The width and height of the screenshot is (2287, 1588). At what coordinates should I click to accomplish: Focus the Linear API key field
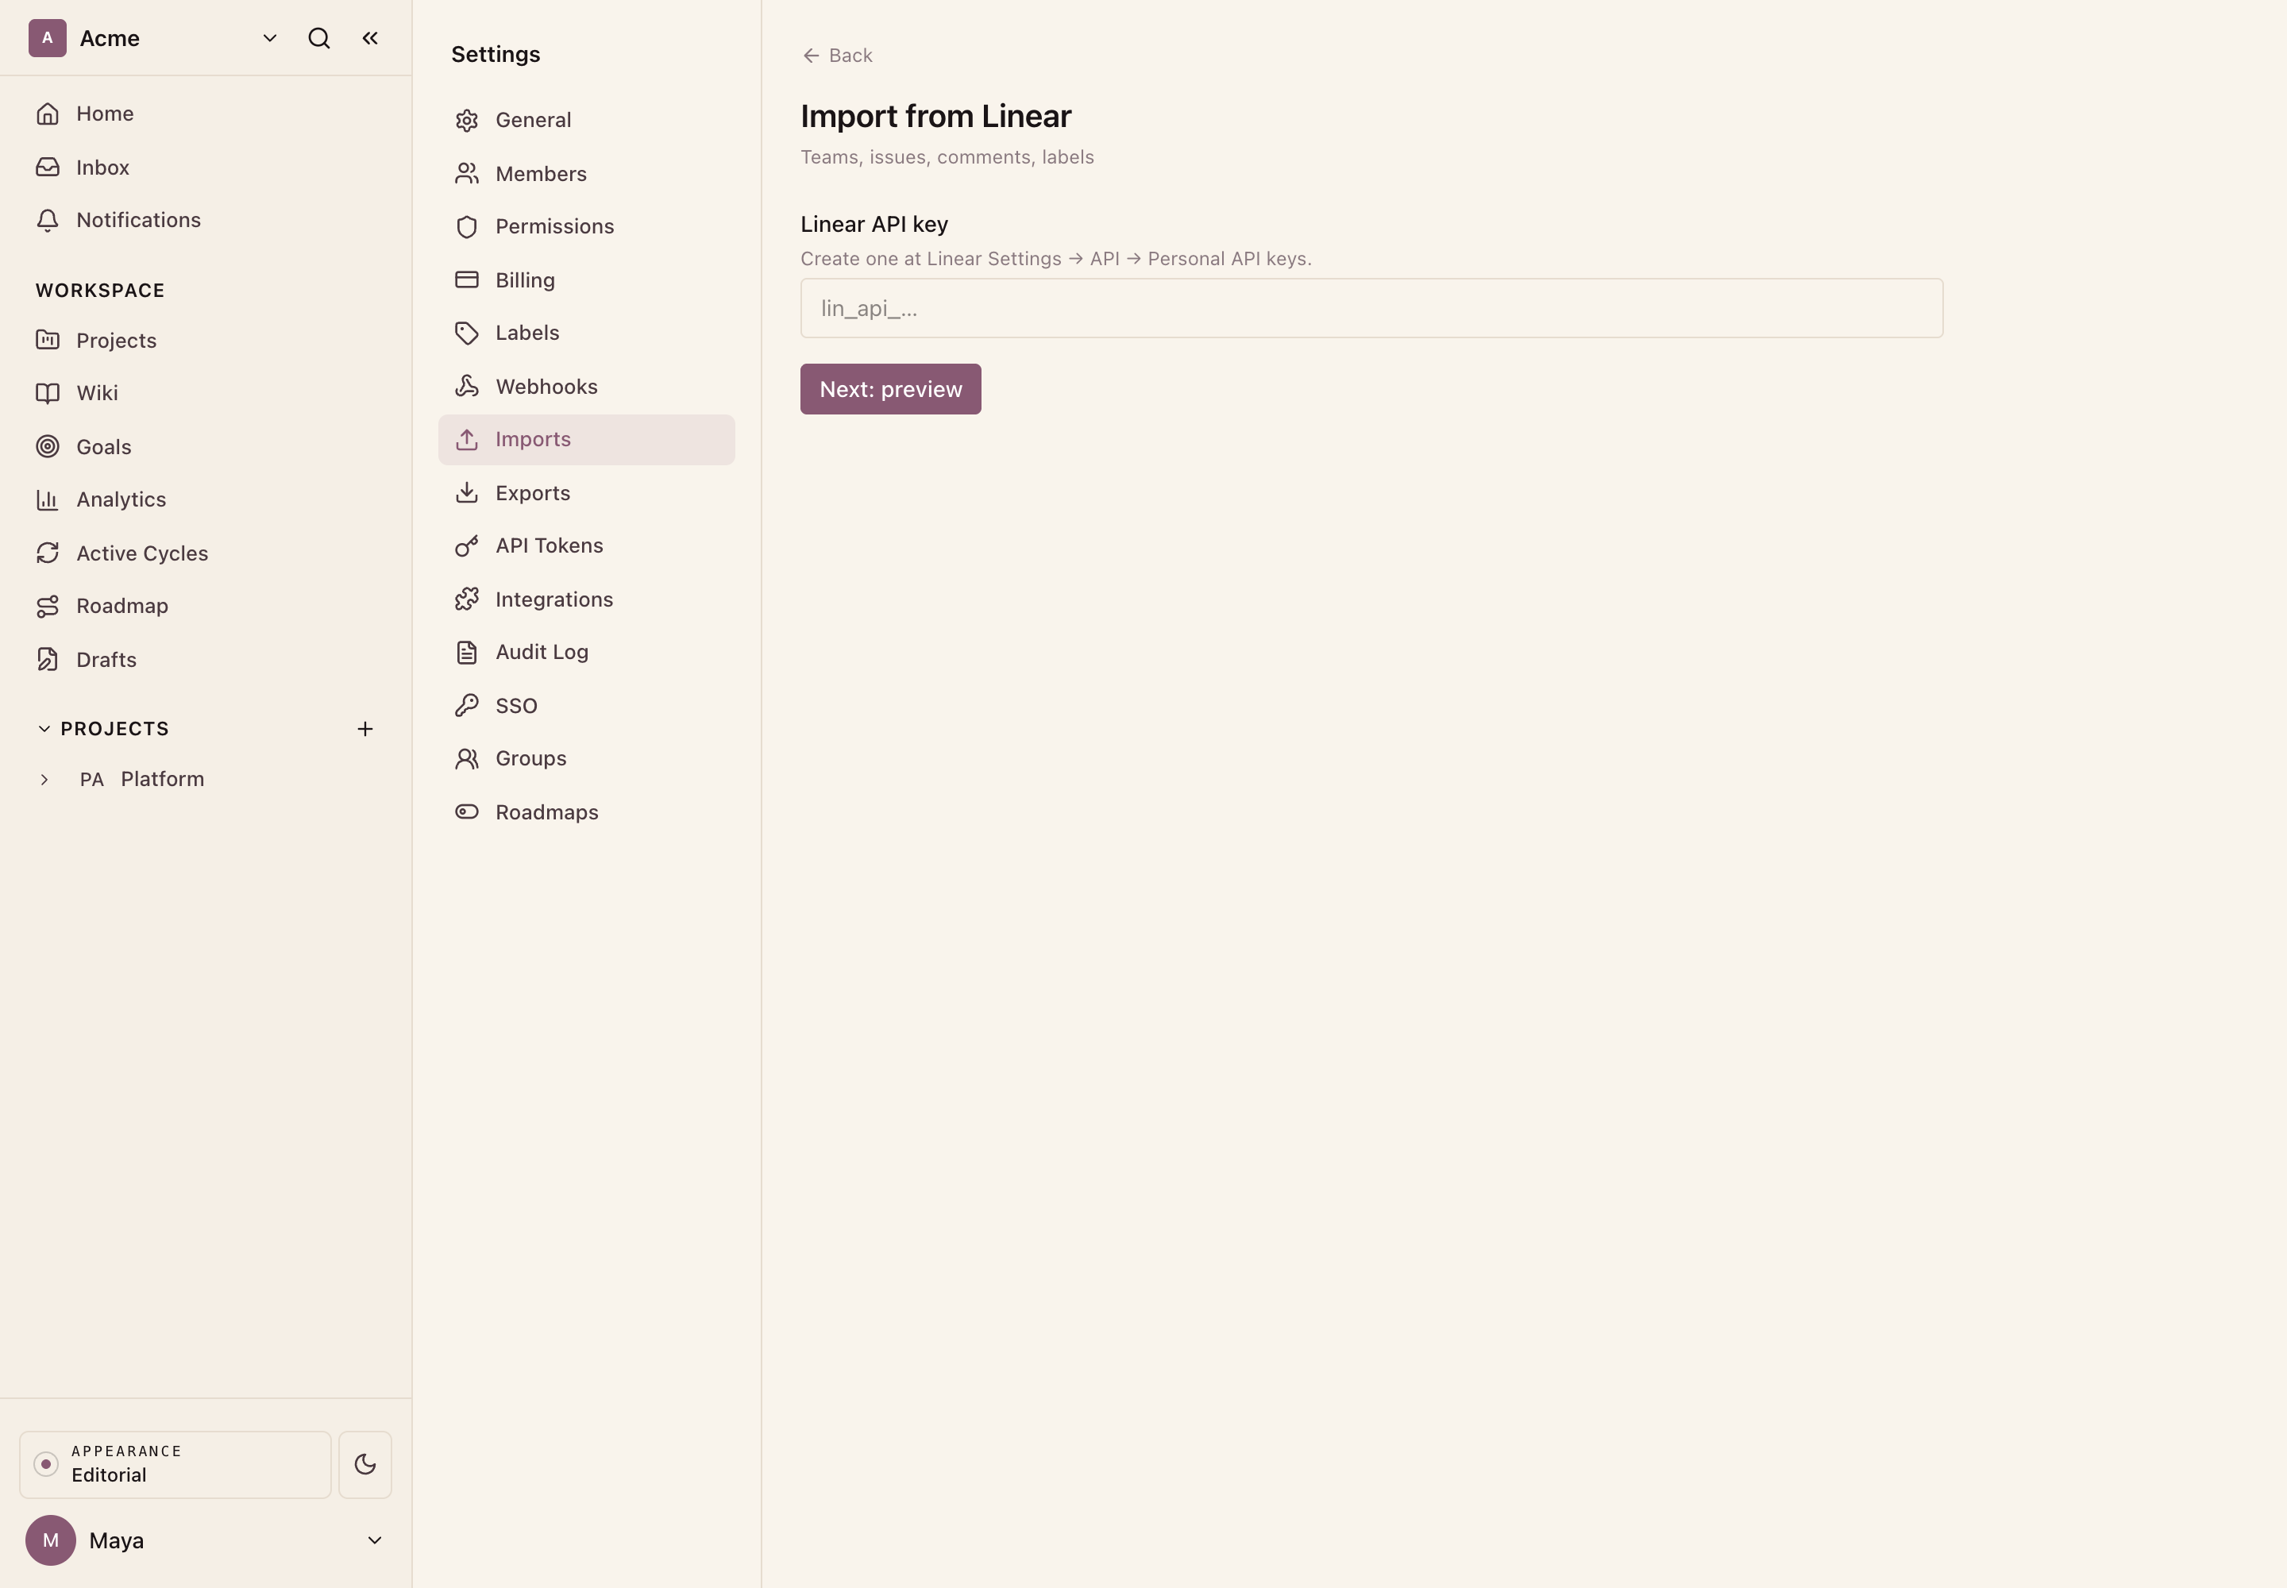point(1371,308)
